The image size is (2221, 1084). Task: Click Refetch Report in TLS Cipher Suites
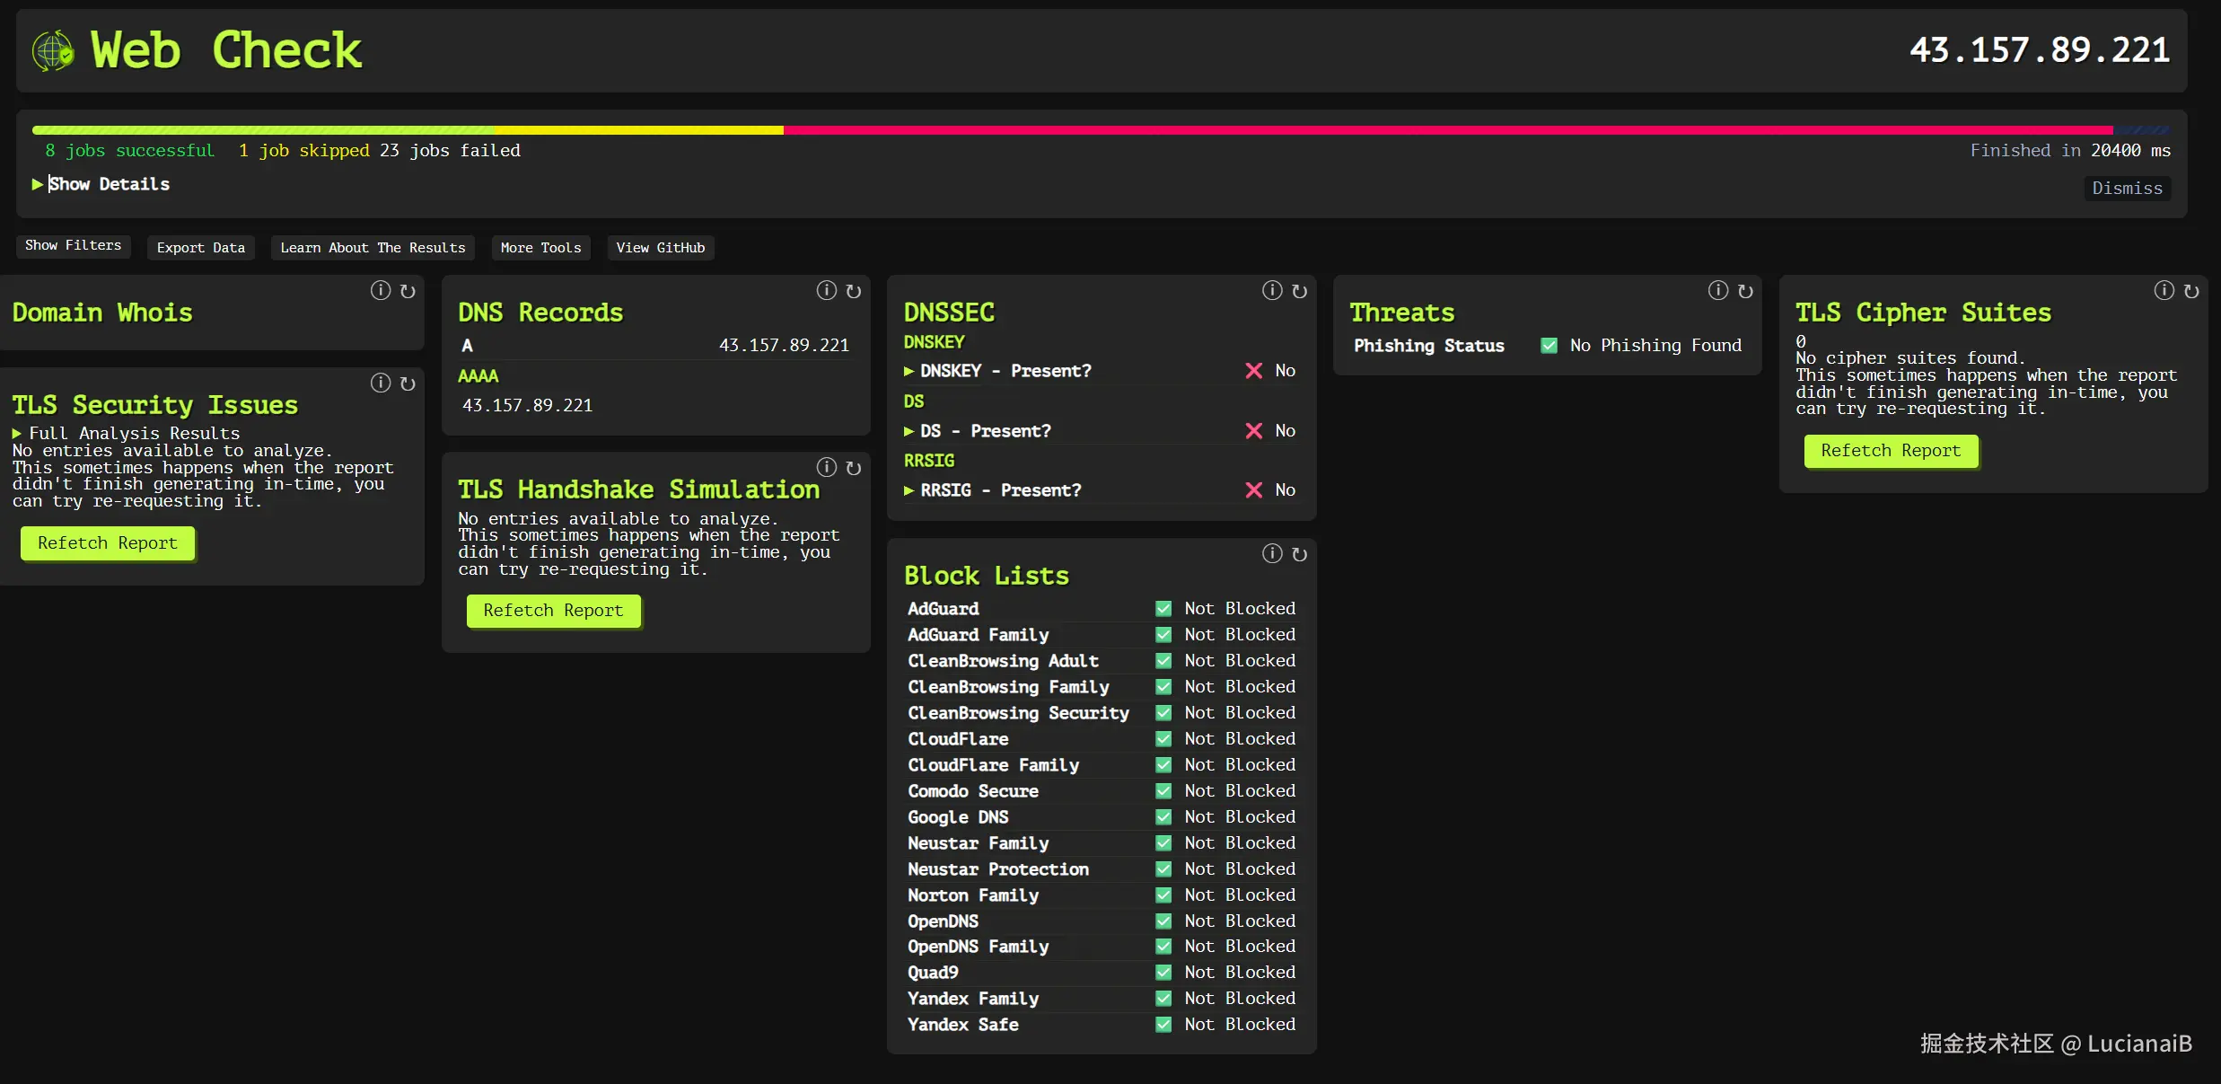1890,451
